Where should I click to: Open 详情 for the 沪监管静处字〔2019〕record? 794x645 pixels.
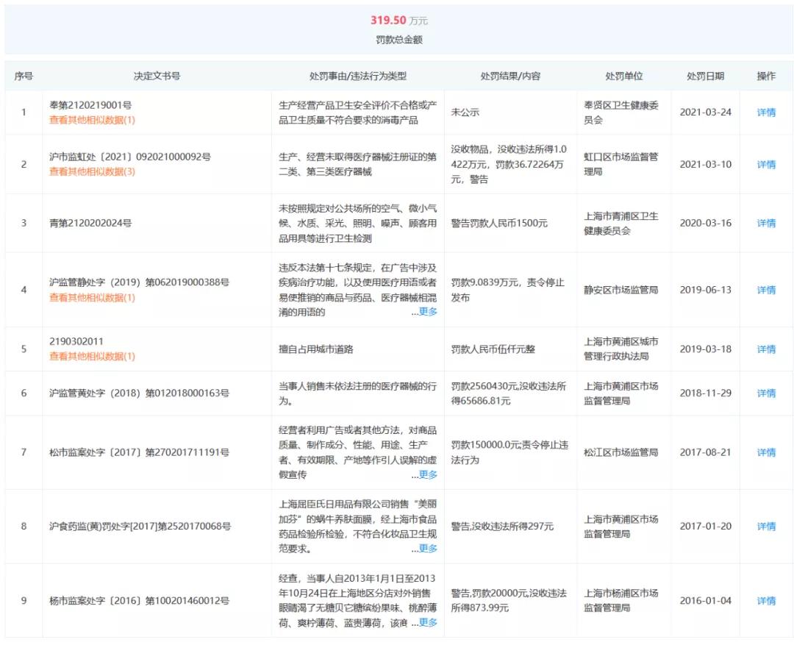pos(765,289)
